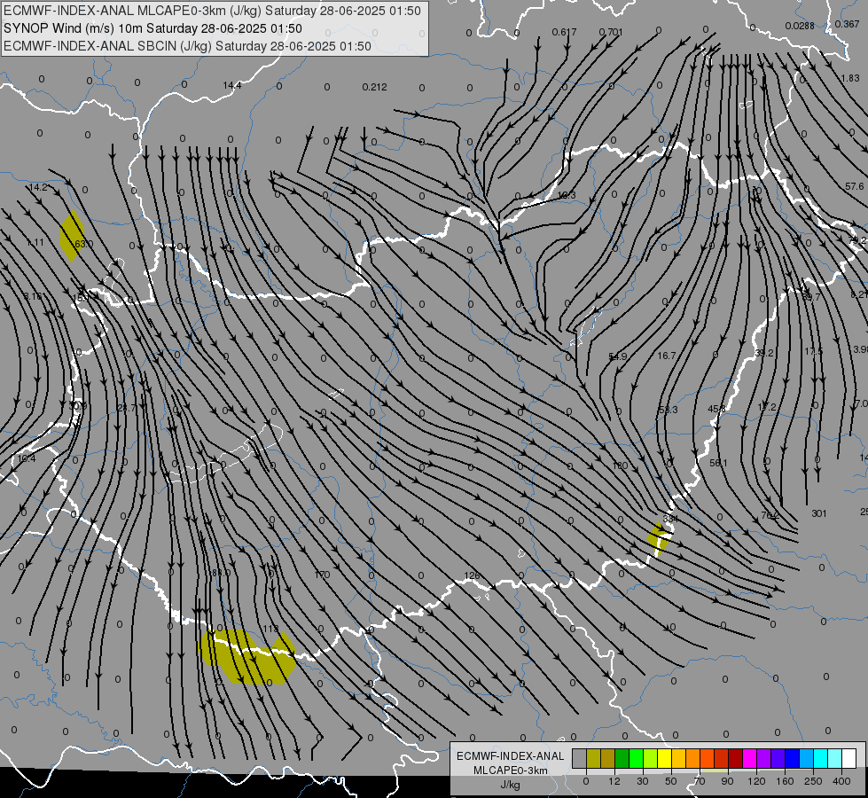This screenshot has width=868, height=798.
Task: Click the legend subtitle 'MLCAPE0-3km'
Action: (x=511, y=771)
